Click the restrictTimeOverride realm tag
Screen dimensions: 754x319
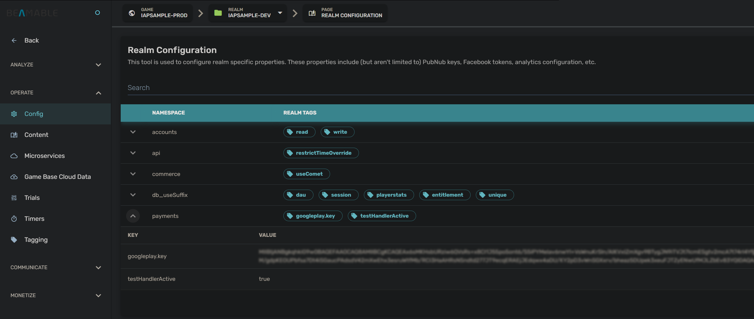pyautogui.click(x=321, y=153)
